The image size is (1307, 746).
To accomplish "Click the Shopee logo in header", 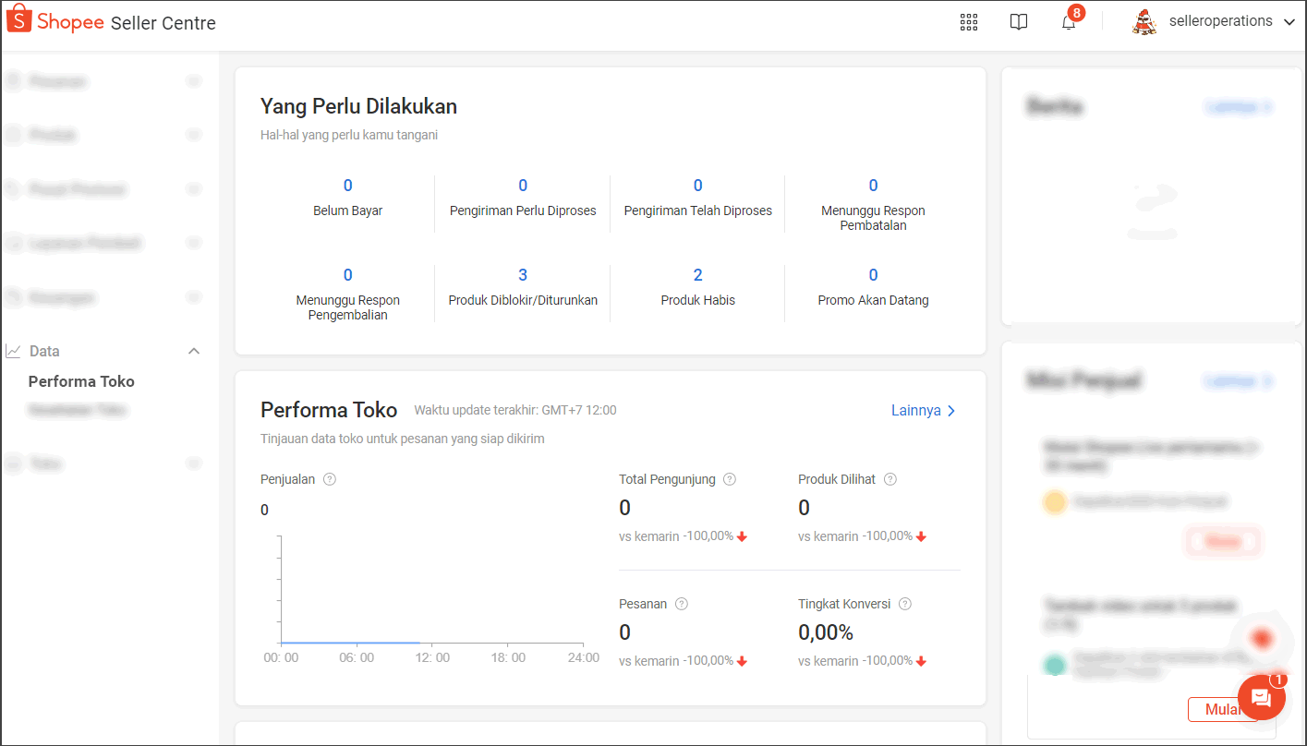I will [55, 22].
